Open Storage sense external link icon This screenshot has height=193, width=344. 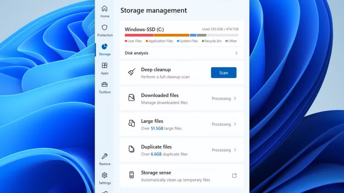234,176
